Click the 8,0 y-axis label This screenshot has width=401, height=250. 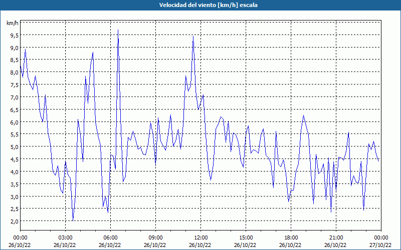[x=14, y=72]
